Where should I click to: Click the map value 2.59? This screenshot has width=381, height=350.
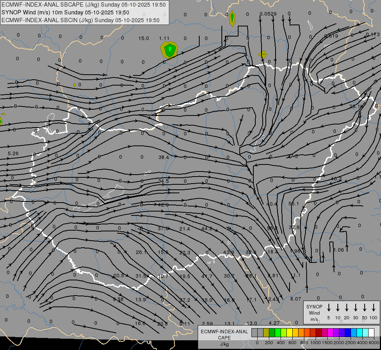(207, 324)
